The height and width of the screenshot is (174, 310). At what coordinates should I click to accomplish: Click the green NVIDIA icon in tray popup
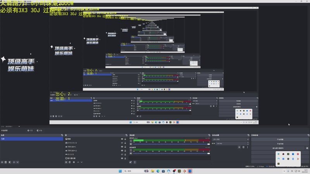[x=288, y=154]
